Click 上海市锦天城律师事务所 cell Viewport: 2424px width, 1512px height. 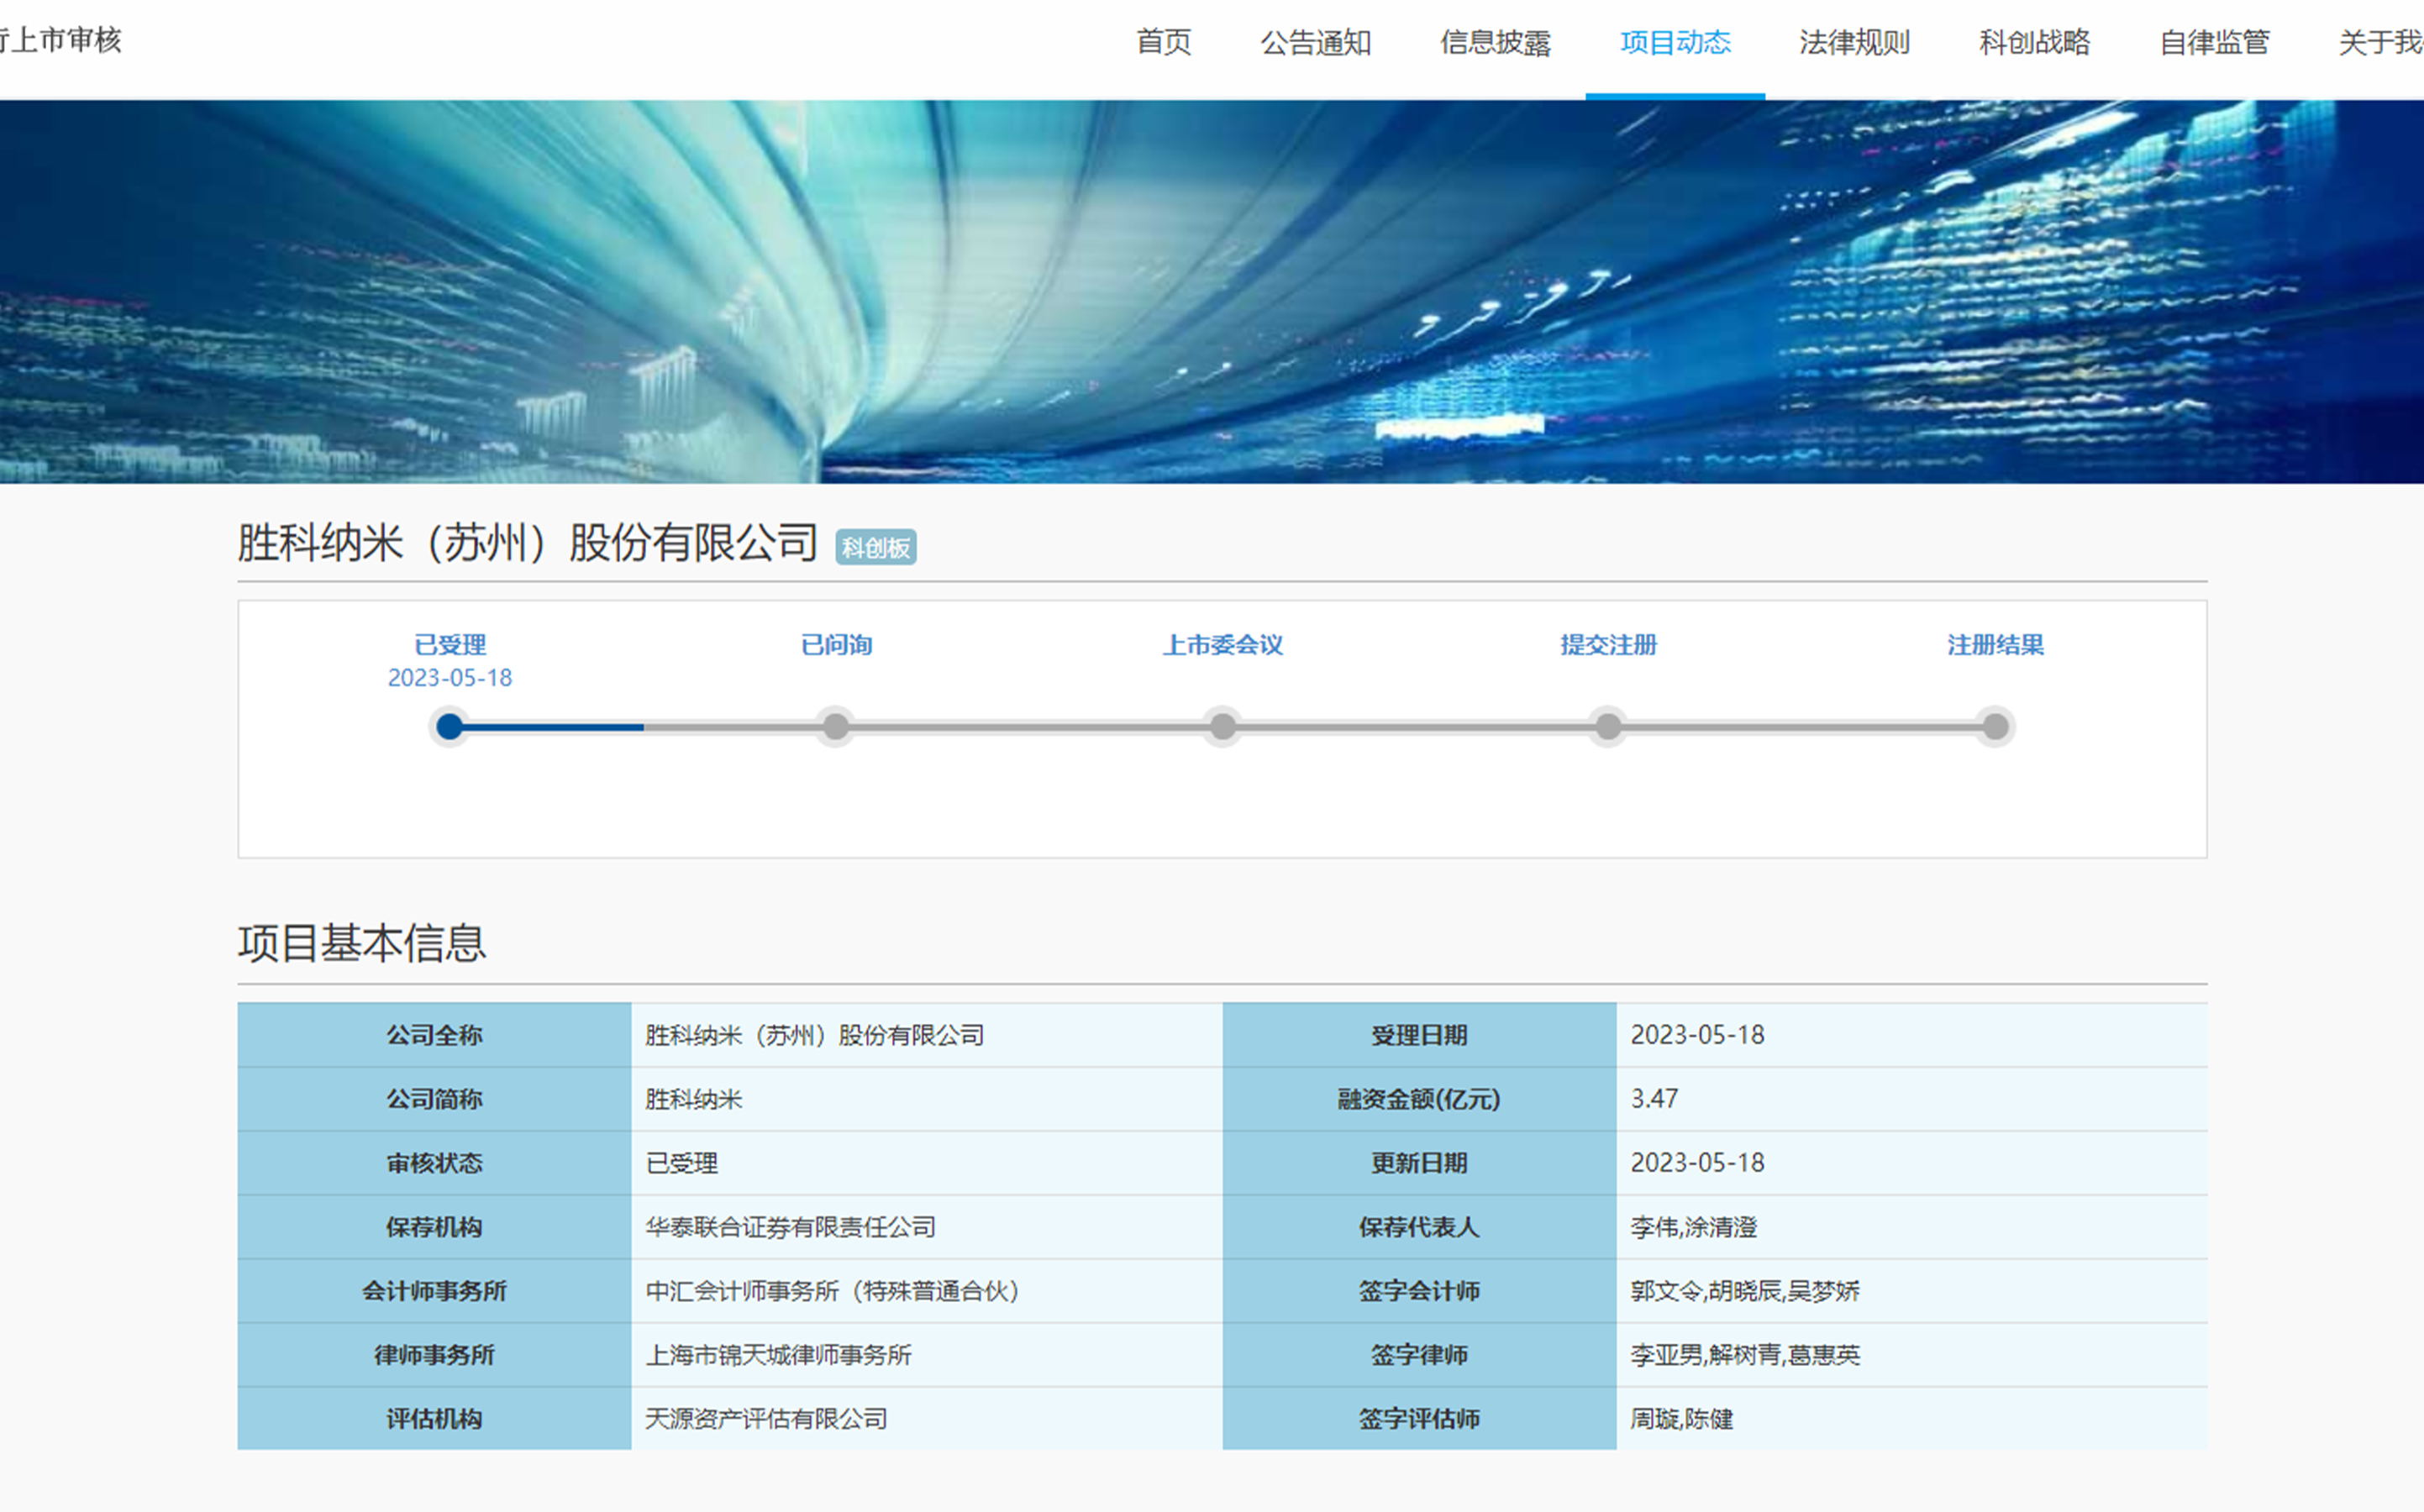(x=927, y=1355)
